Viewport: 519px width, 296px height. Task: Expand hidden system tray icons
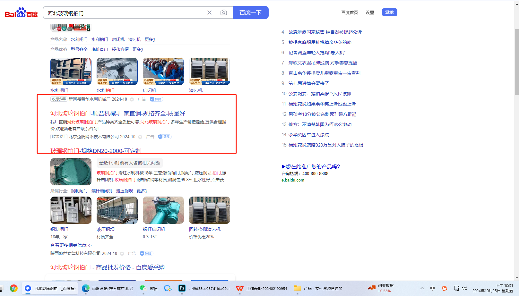click(x=422, y=288)
